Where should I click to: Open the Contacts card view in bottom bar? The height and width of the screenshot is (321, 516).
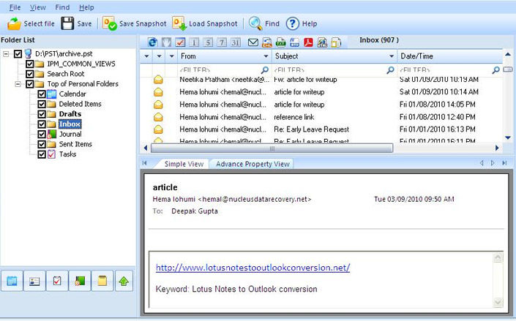pyautogui.click(x=34, y=281)
